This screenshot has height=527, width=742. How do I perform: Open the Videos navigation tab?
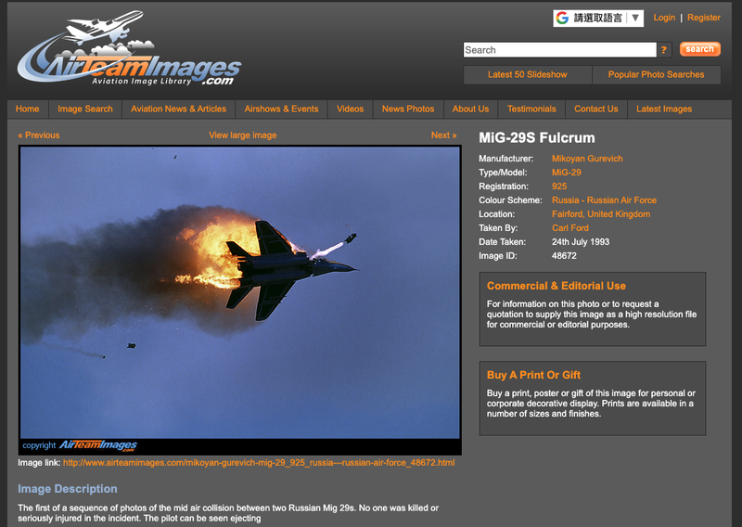tap(350, 109)
